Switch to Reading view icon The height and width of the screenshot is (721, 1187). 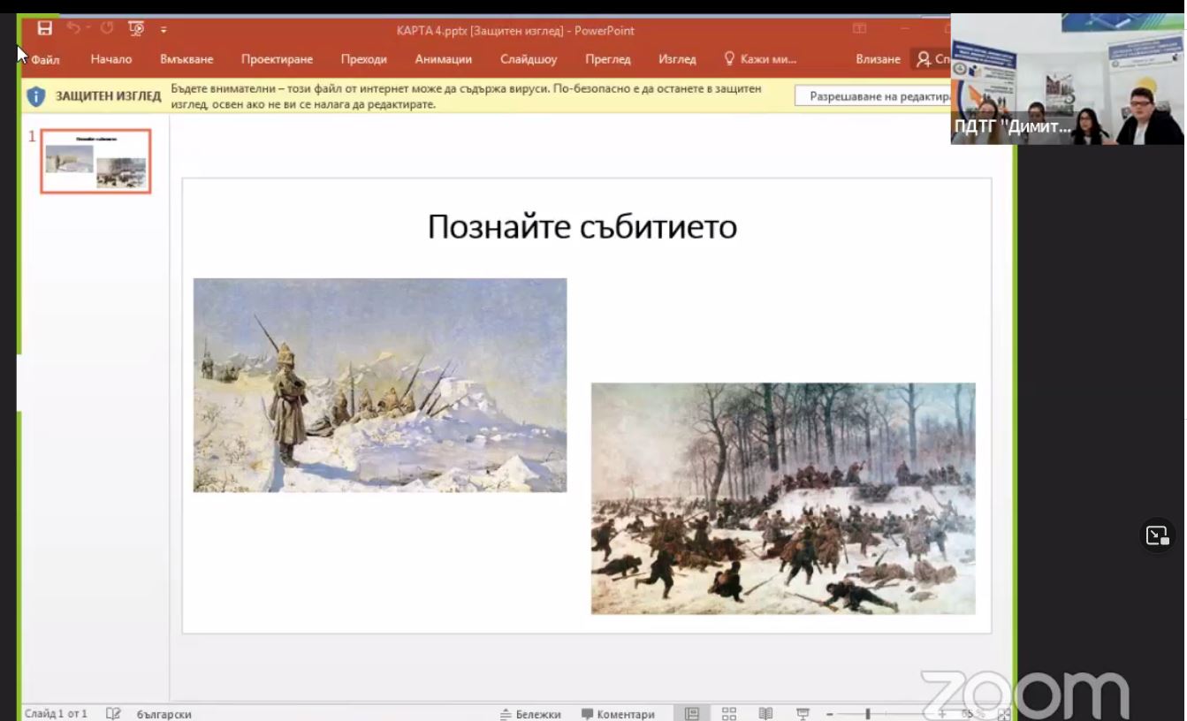pyautogui.click(x=766, y=713)
